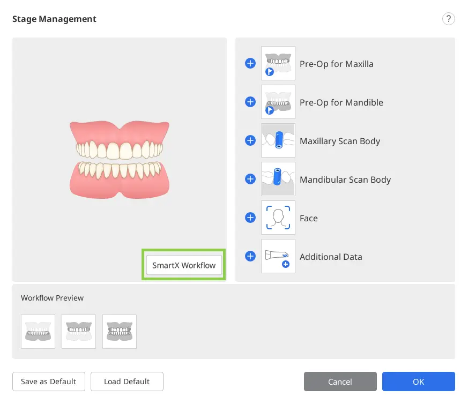Add Mandibular Scan Body via its plus button
The height and width of the screenshot is (404, 468).
pyautogui.click(x=250, y=179)
